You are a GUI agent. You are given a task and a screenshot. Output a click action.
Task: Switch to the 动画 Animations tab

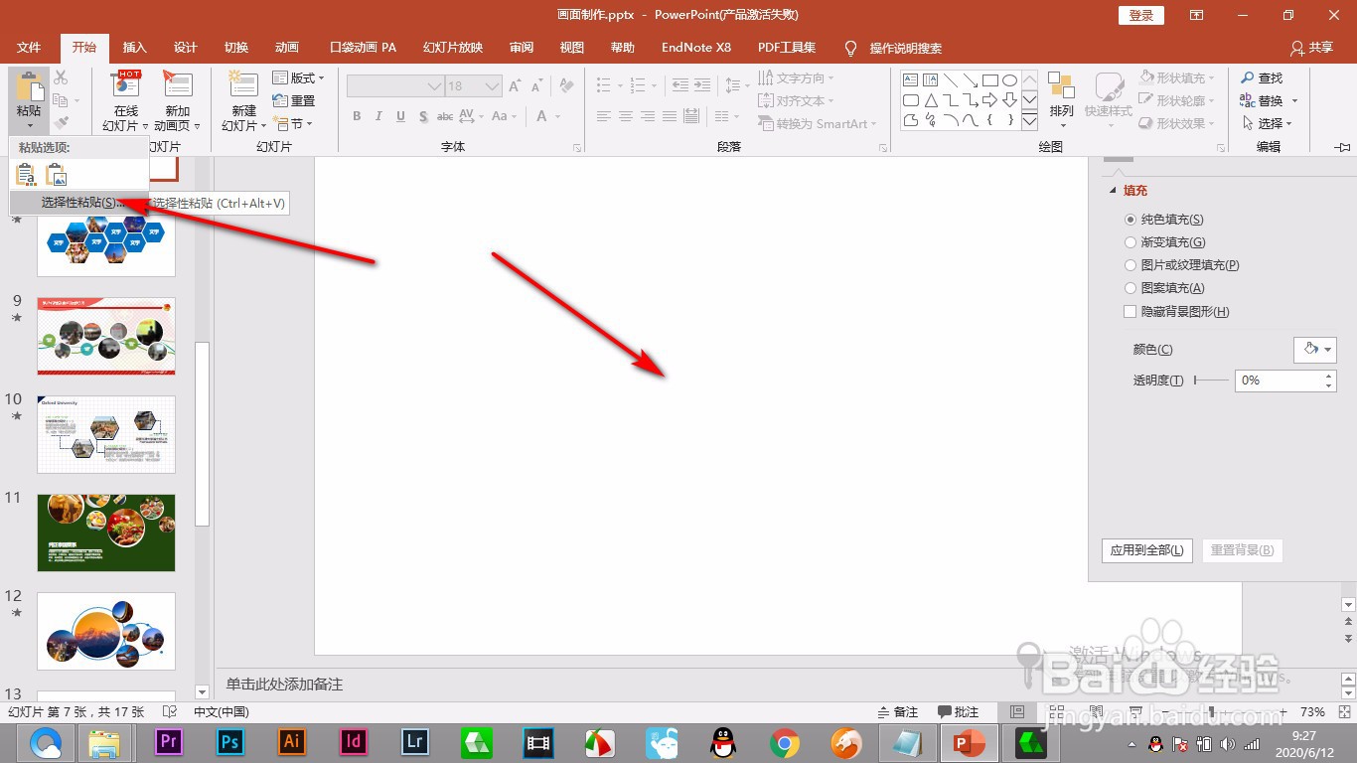pos(287,48)
